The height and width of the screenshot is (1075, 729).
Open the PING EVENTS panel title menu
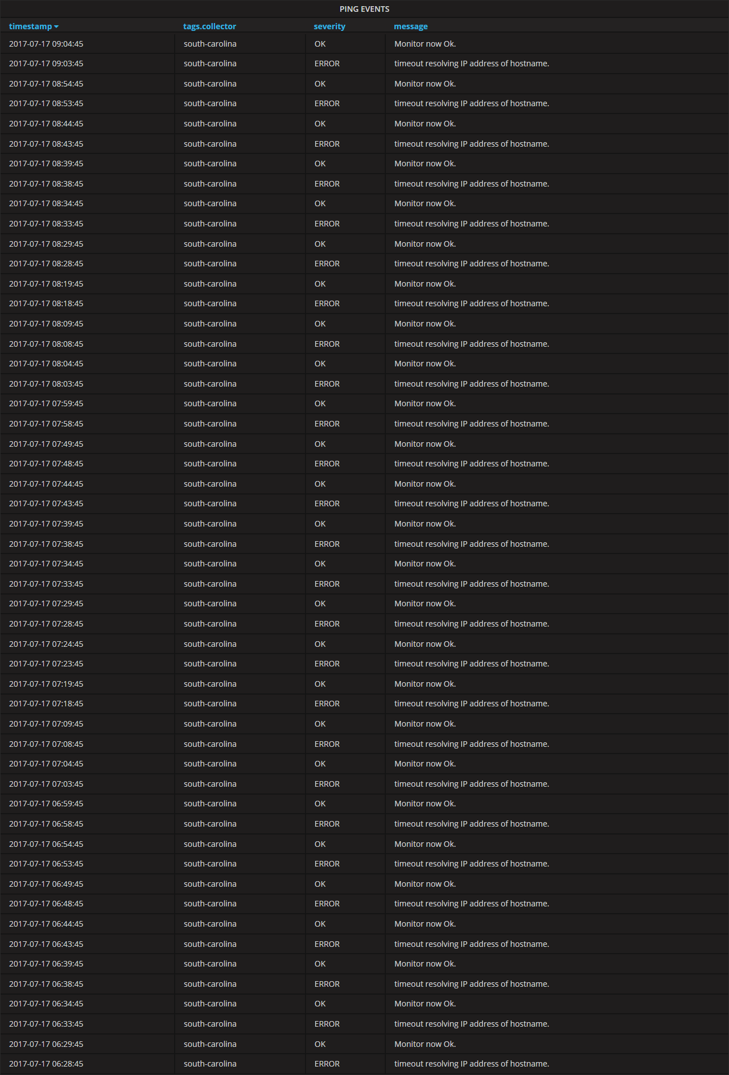tap(364, 9)
